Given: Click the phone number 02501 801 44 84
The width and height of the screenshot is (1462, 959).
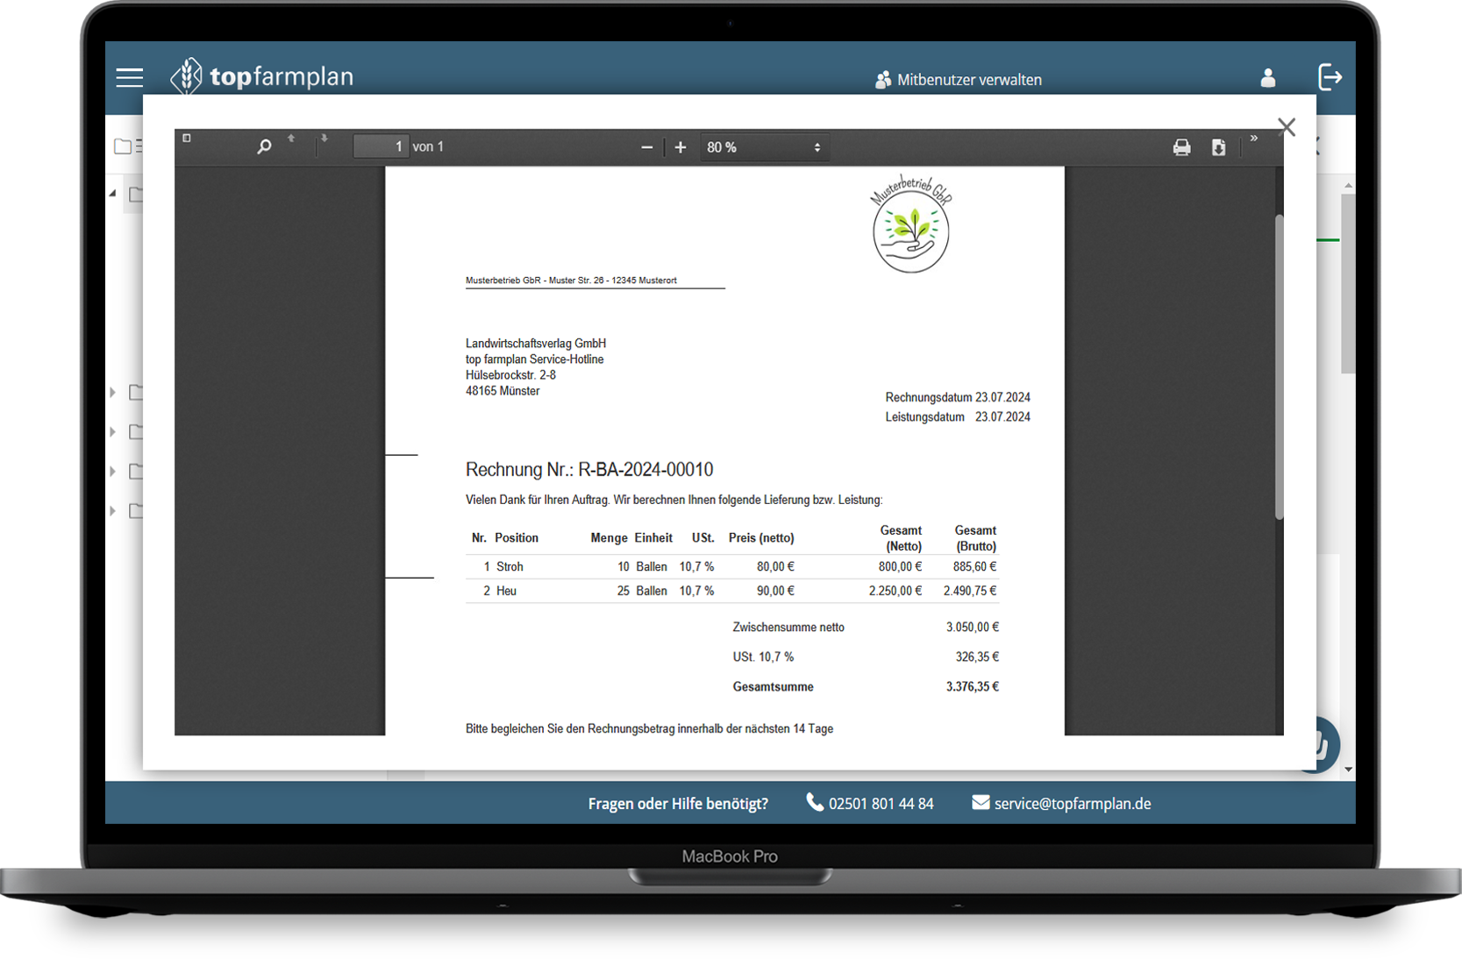Looking at the screenshot, I should pyautogui.click(x=881, y=804).
